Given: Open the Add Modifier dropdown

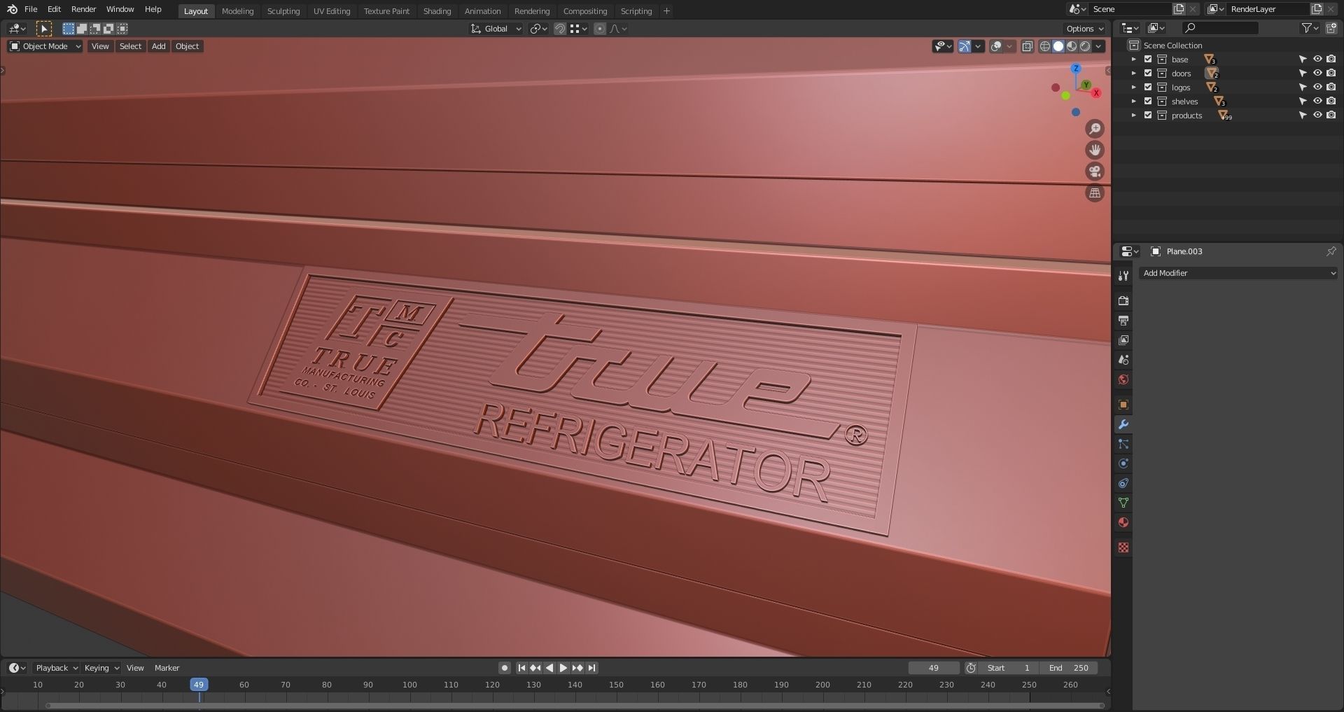Looking at the screenshot, I should 1238,273.
